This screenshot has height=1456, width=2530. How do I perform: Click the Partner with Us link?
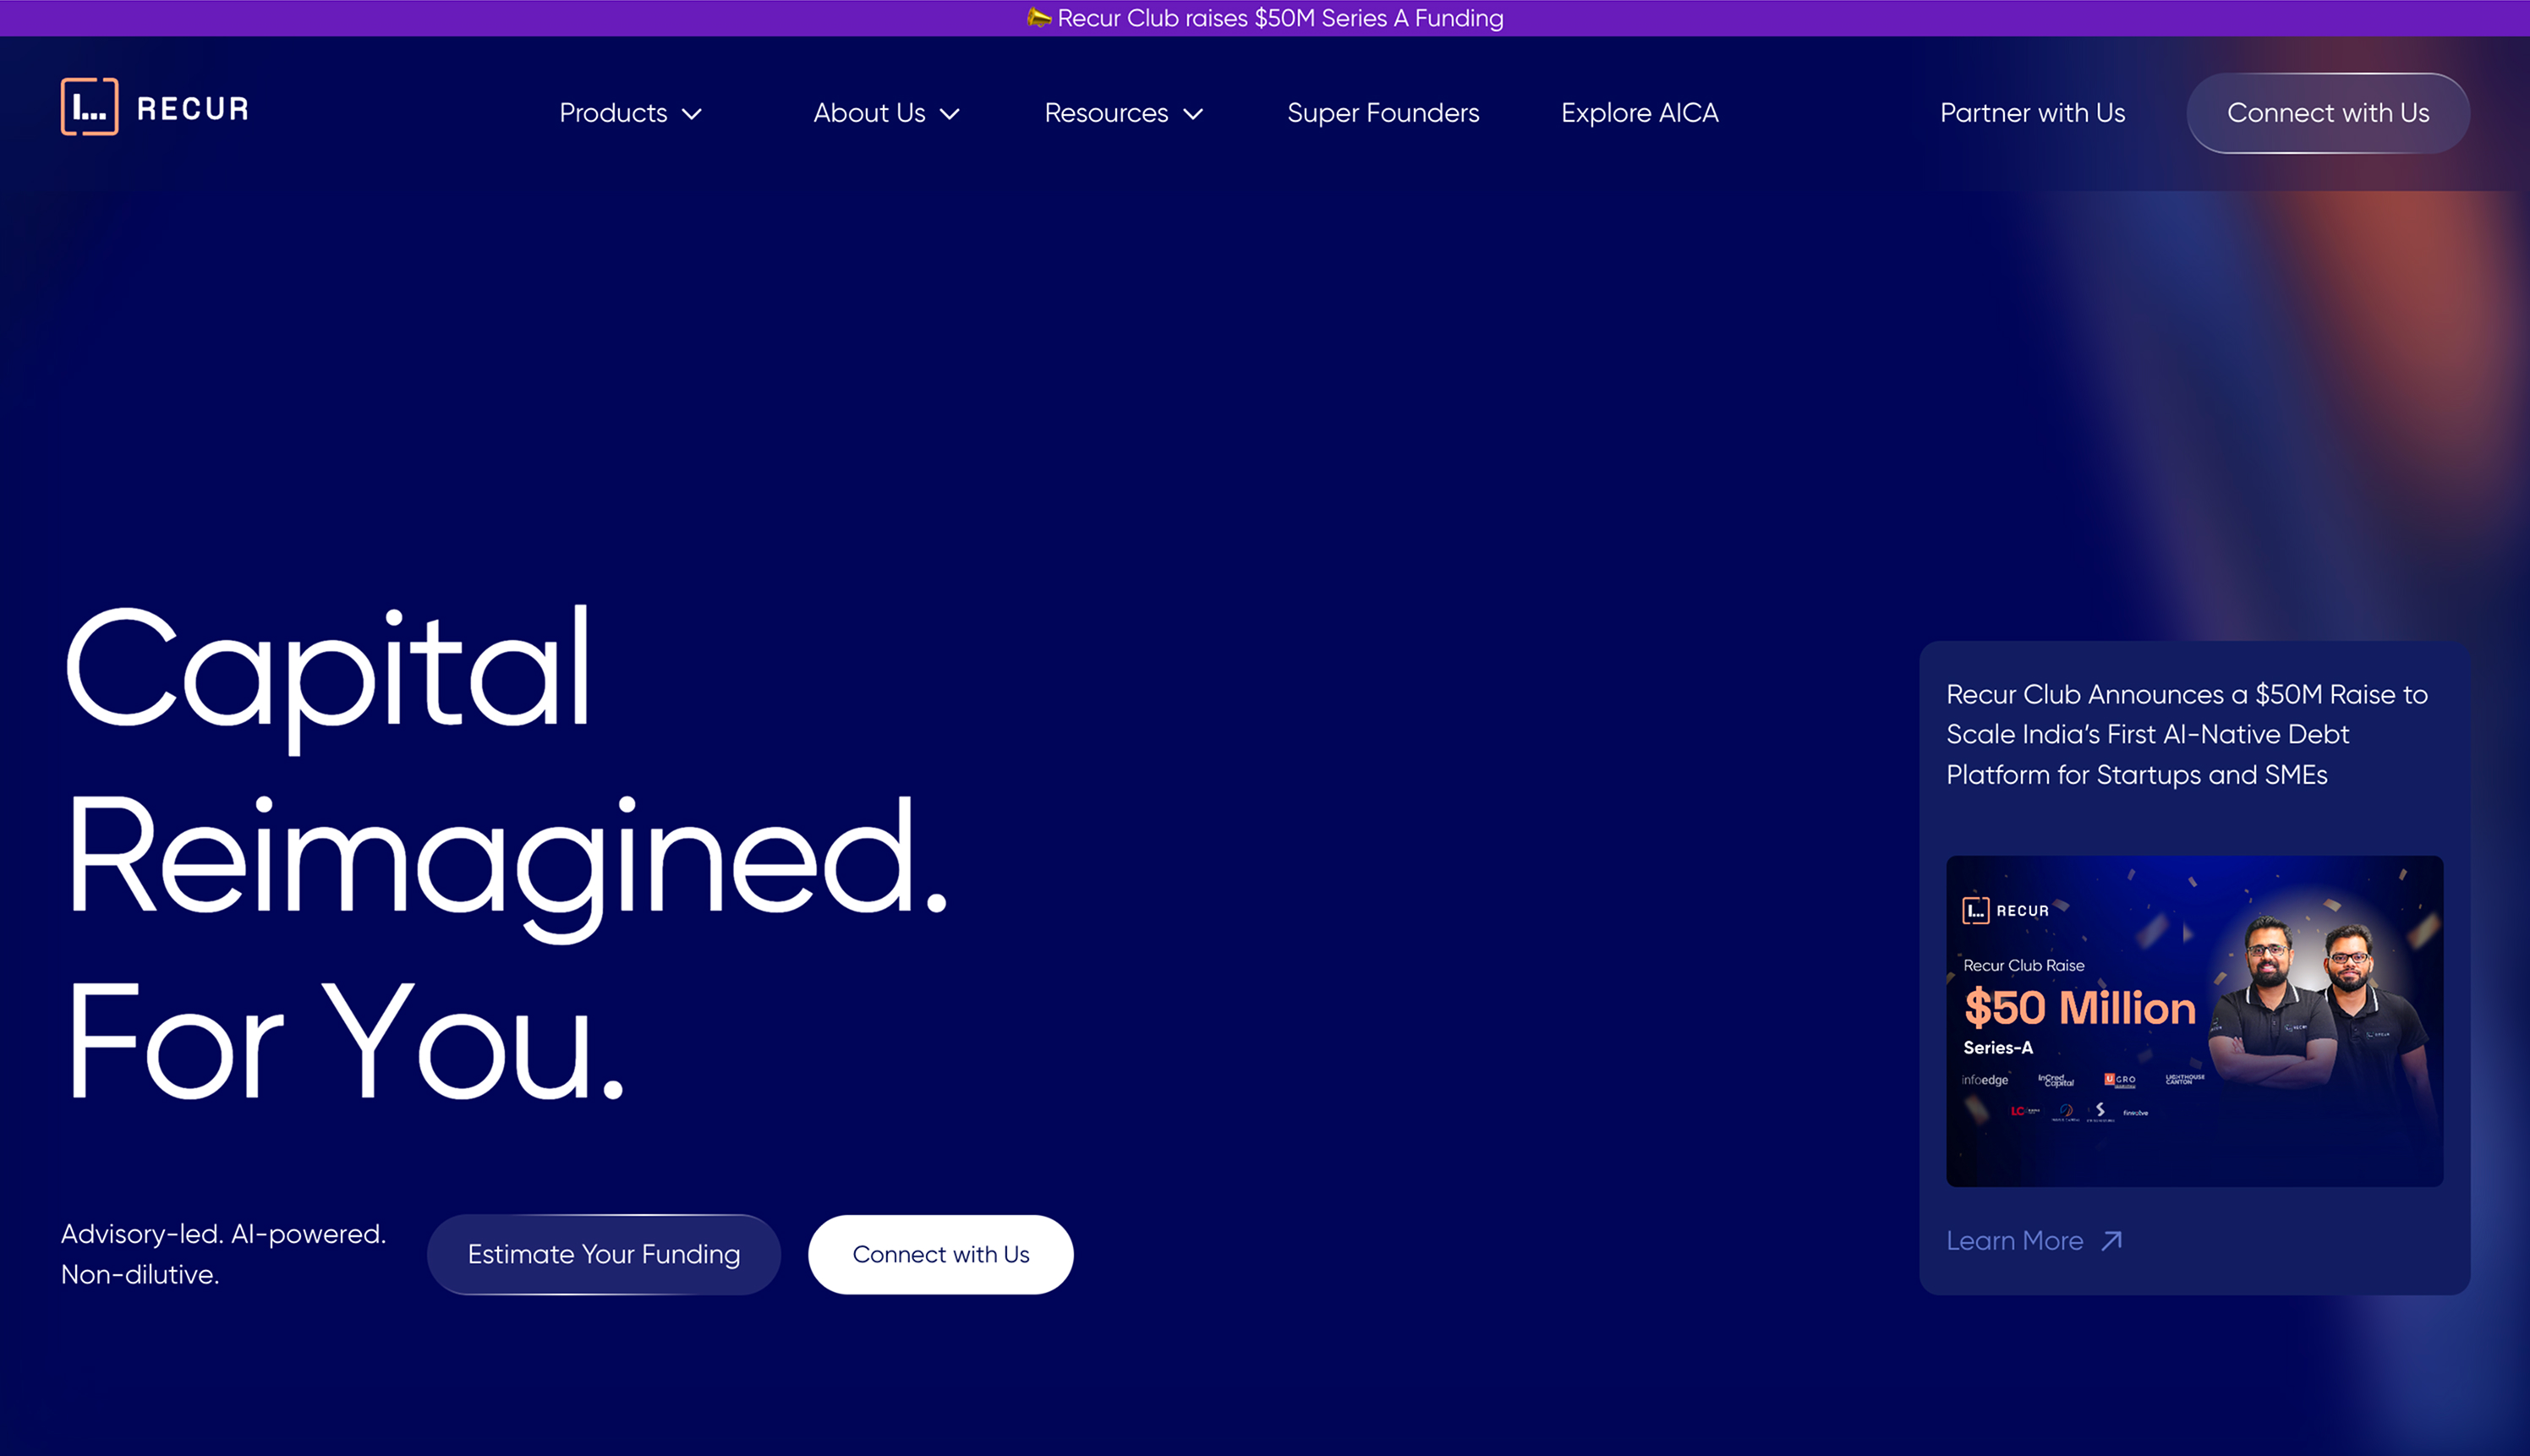(2032, 113)
